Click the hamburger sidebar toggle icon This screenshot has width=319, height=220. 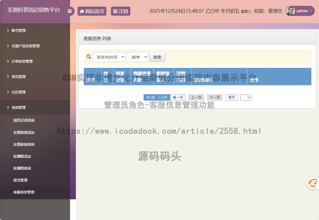[70, 11]
